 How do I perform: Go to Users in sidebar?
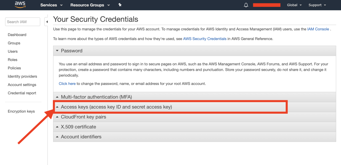point(13,52)
